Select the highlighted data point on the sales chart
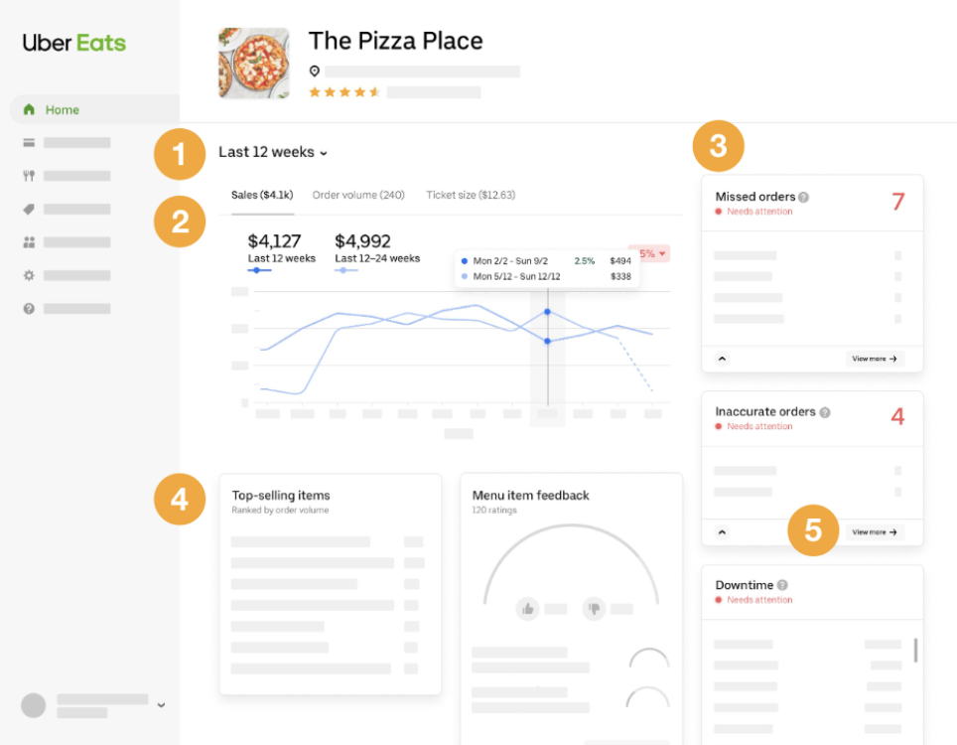The width and height of the screenshot is (957, 745). pos(547,312)
